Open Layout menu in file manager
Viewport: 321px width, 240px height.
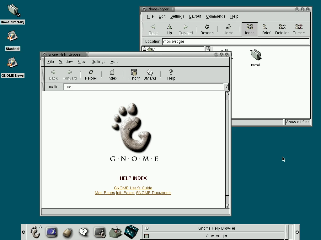pos(195,16)
